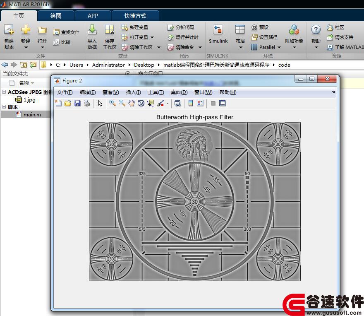Select the Rotate 3D tool

[141, 103]
